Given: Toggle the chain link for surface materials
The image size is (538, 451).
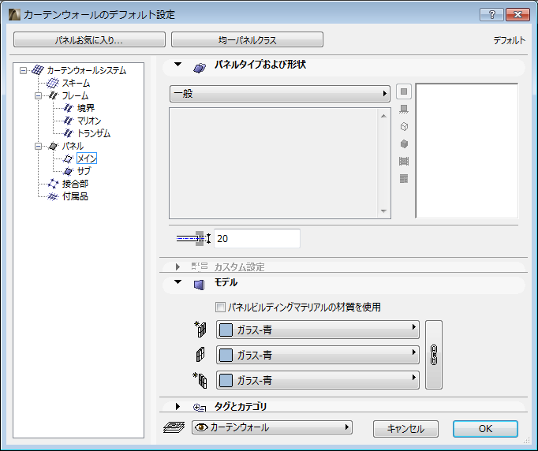Looking at the screenshot, I should 434,355.
